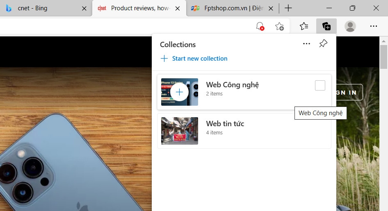Open a new browser tab
The width and height of the screenshot is (388, 211).
point(288,8)
